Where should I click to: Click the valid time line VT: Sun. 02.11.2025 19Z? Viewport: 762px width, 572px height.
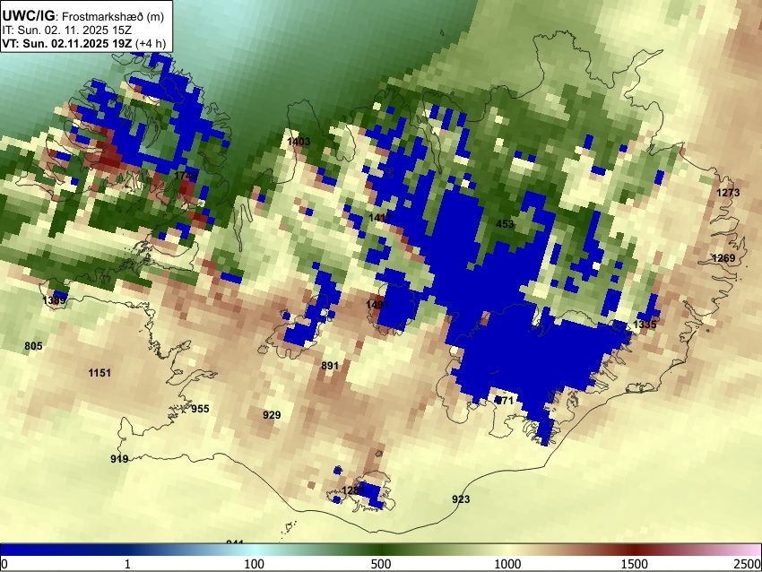point(66,44)
